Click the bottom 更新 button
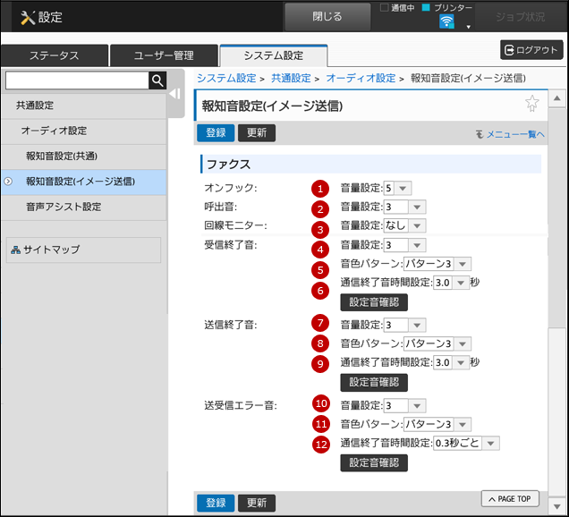This screenshot has height=517, width=569. [x=257, y=503]
